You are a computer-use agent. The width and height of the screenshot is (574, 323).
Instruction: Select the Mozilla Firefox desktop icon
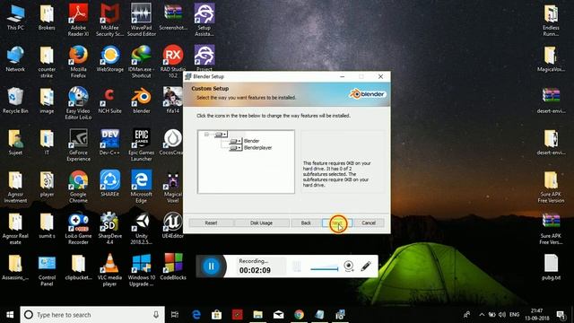pyautogui.click(x=78, y=62)
